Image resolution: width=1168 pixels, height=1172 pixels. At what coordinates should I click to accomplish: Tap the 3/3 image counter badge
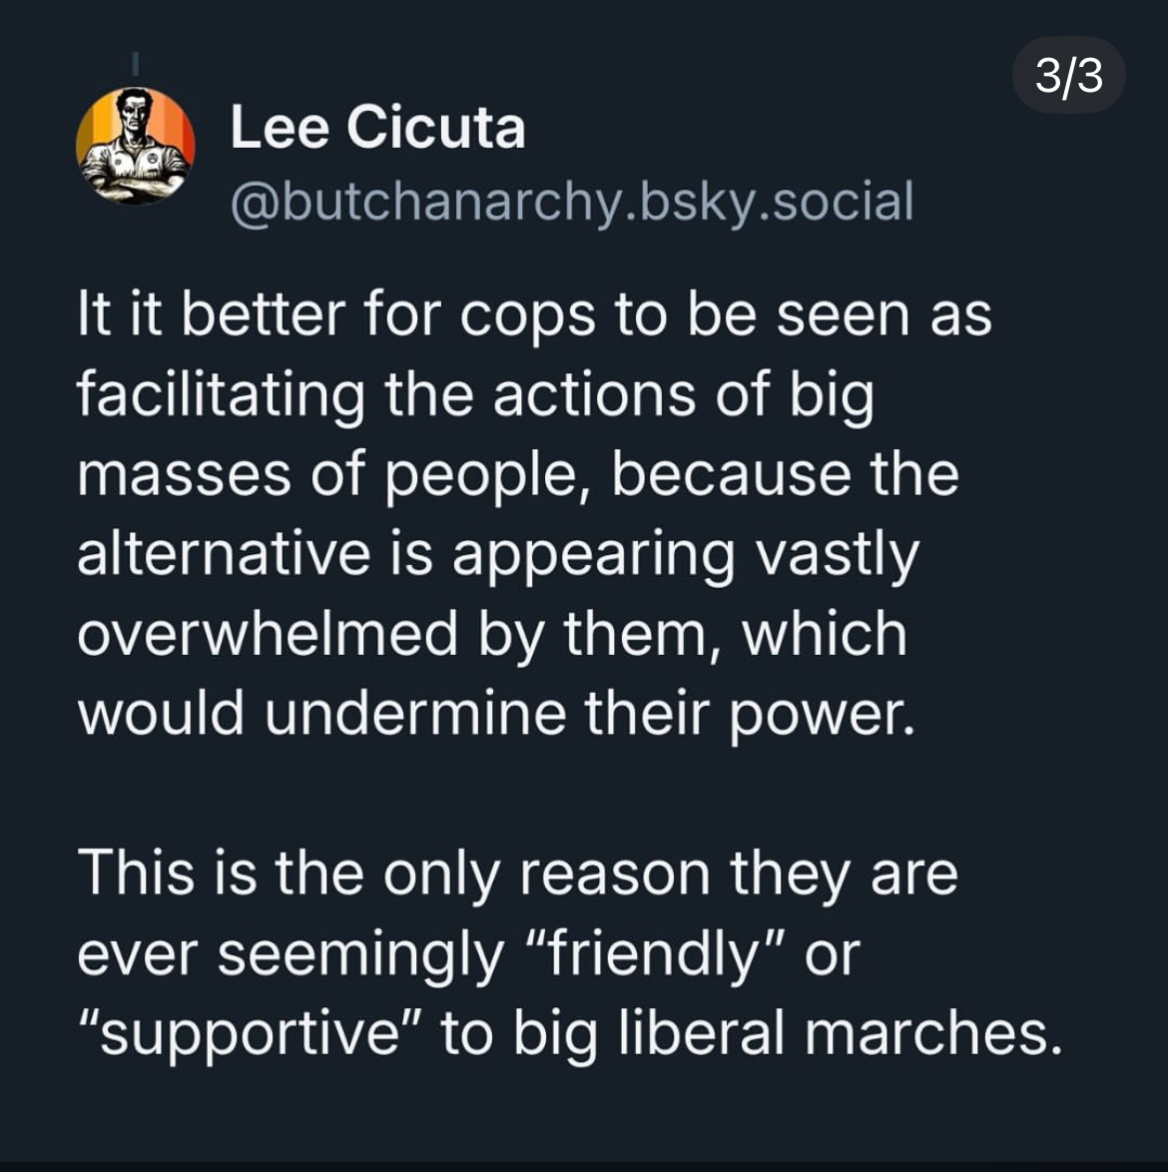[1068, 75]
